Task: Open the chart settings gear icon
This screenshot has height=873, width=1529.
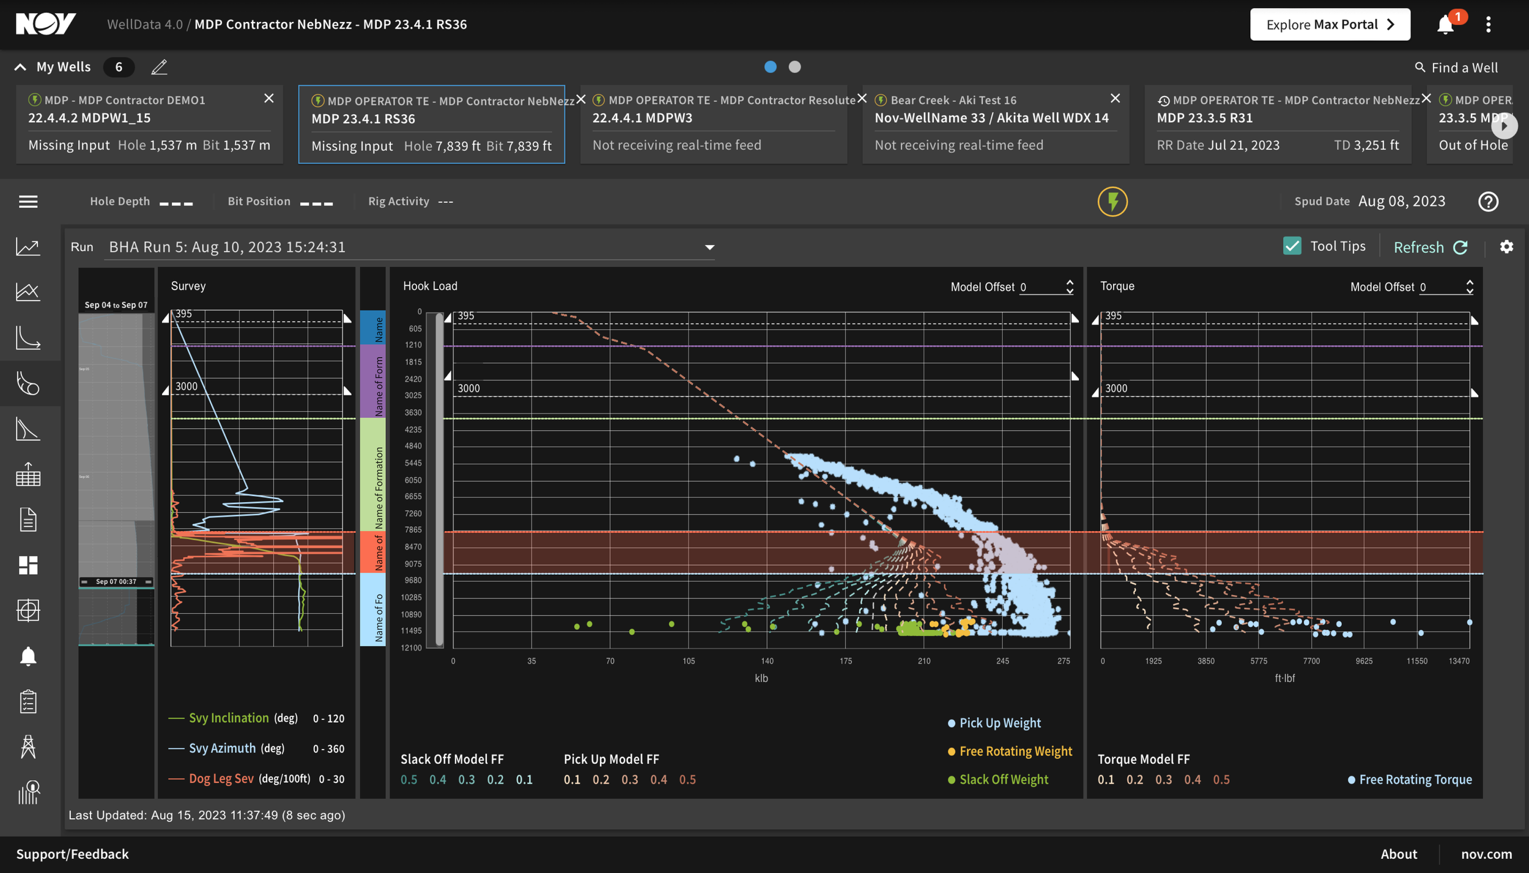Action: tap(1506, 246)
